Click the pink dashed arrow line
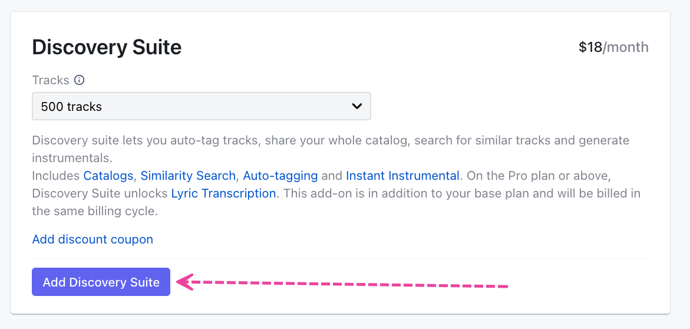Screen dimensions: 690x329 354,285
